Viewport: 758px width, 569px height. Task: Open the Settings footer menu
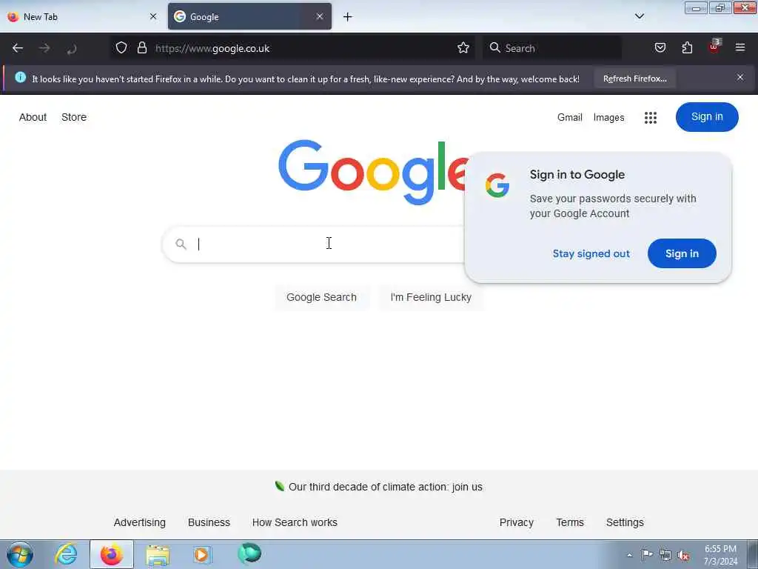(x=625, y=522)
